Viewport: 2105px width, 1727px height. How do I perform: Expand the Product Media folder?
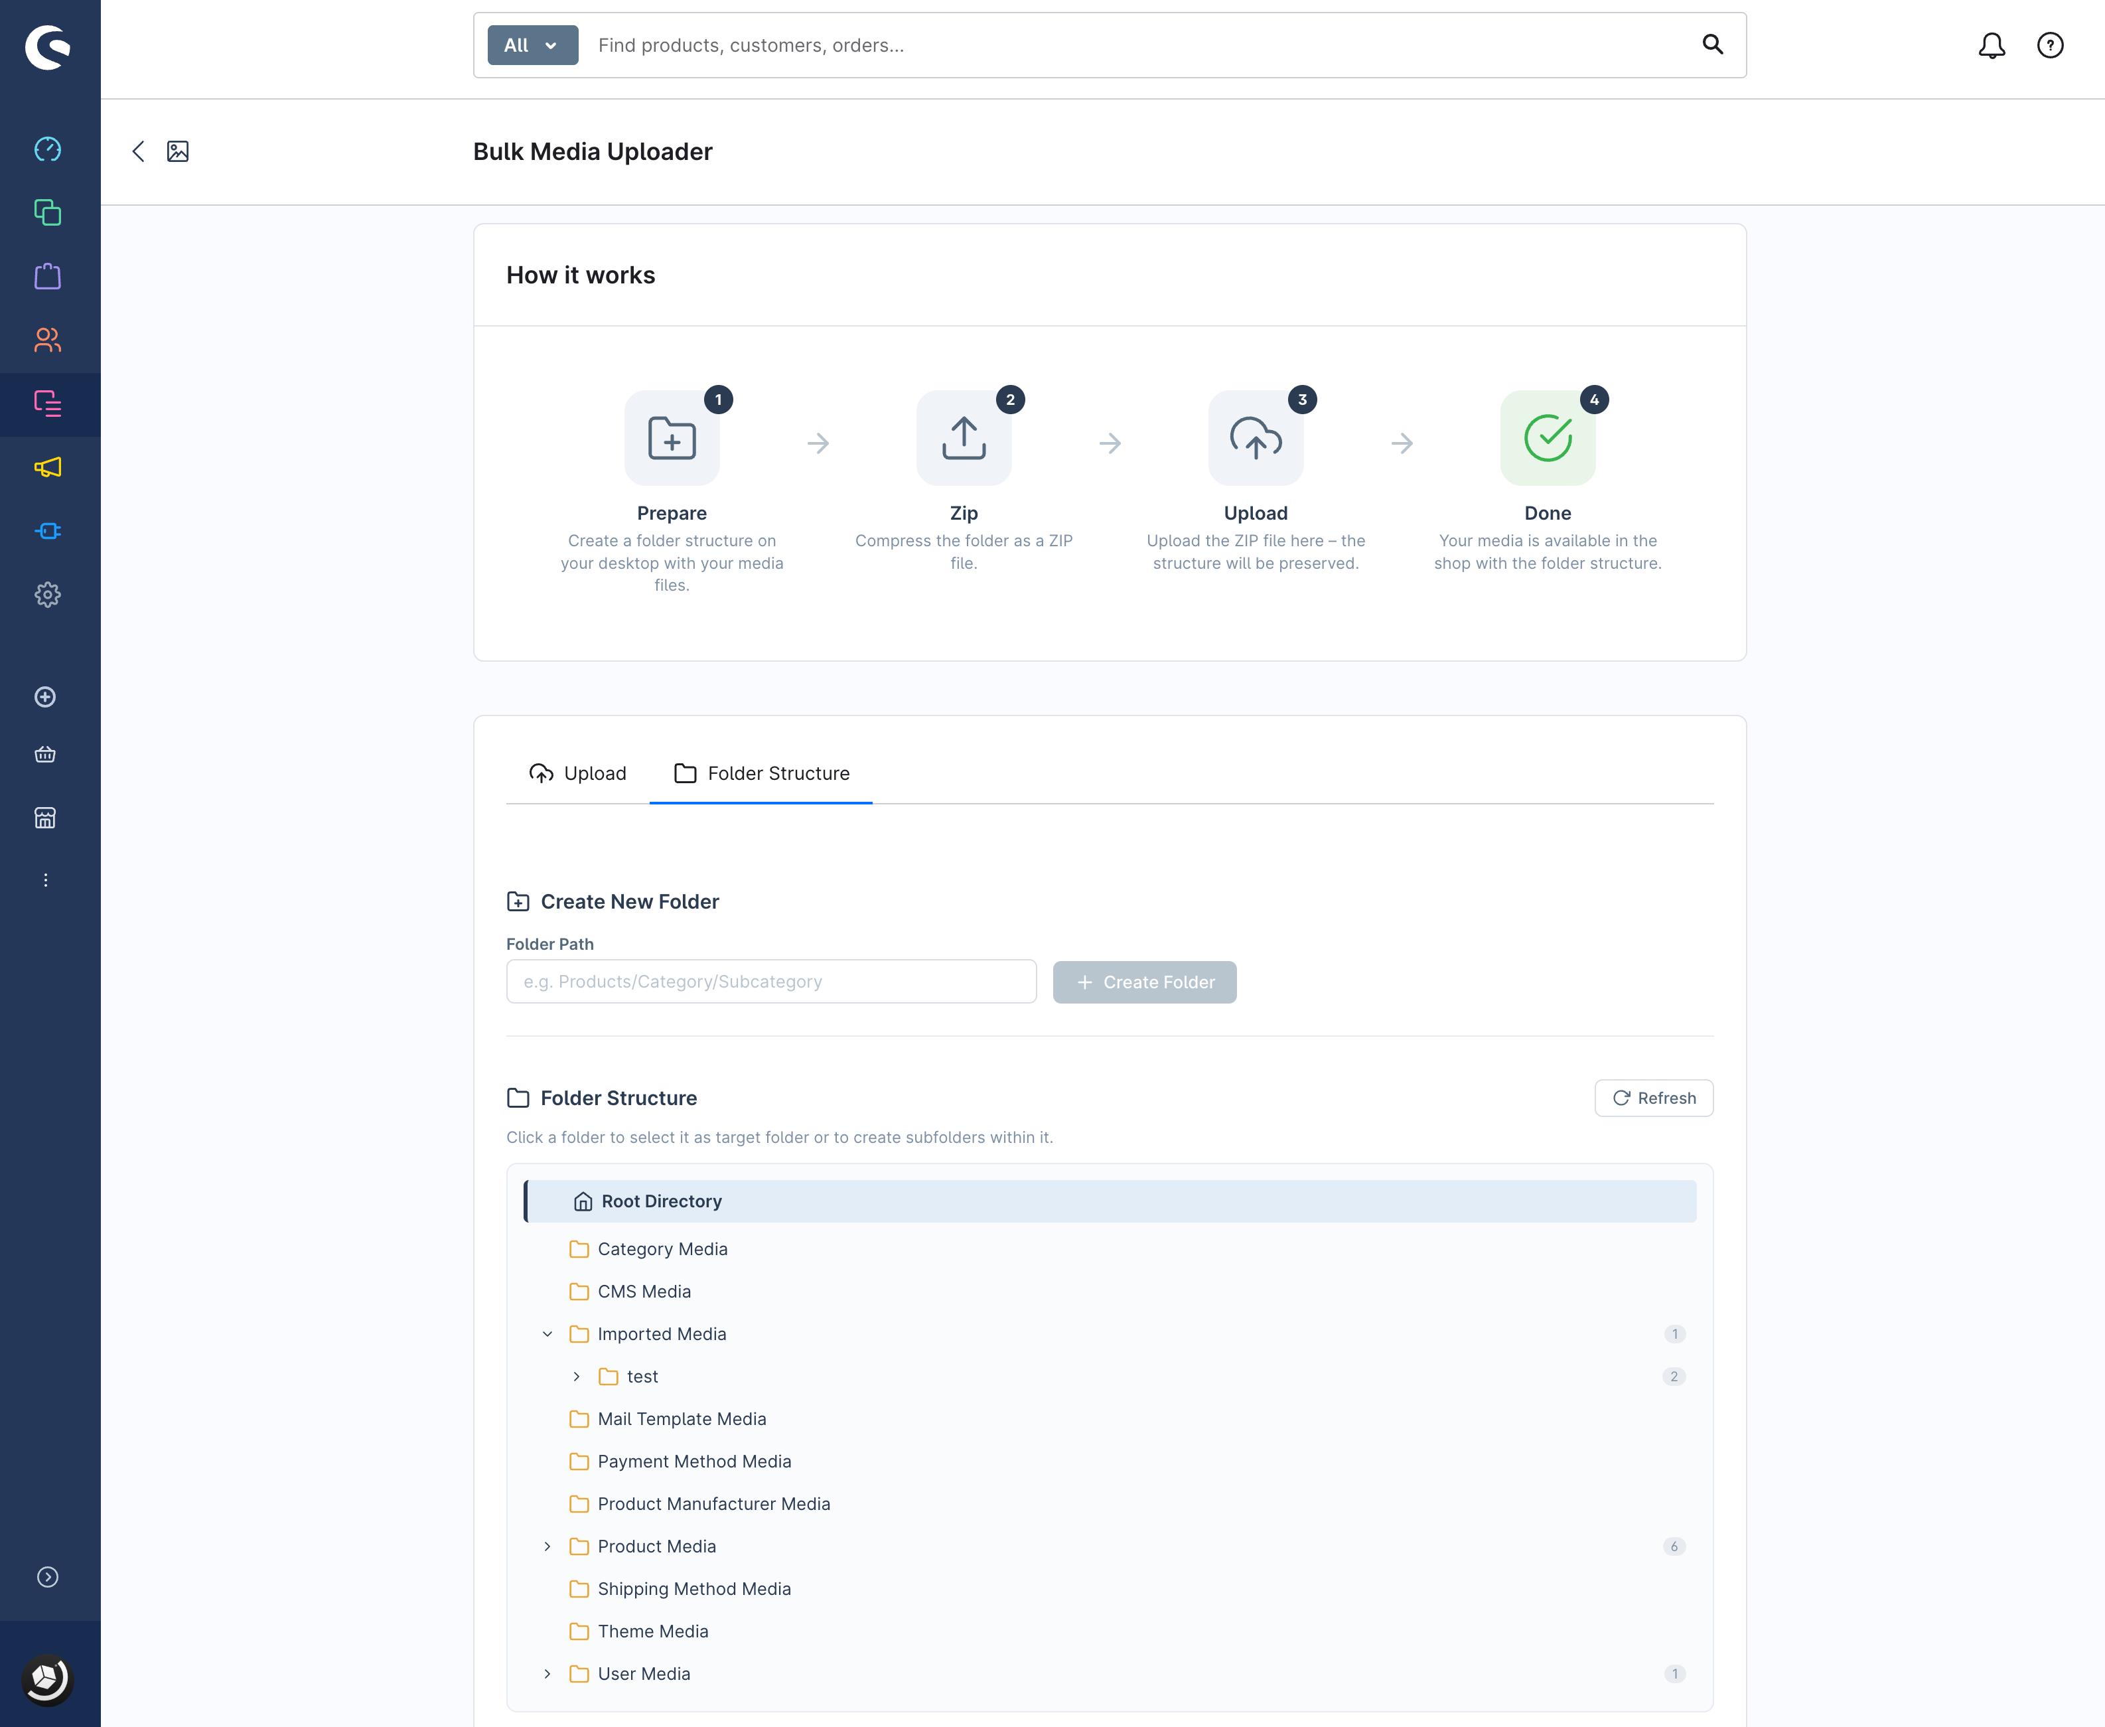click(547, 1547)
